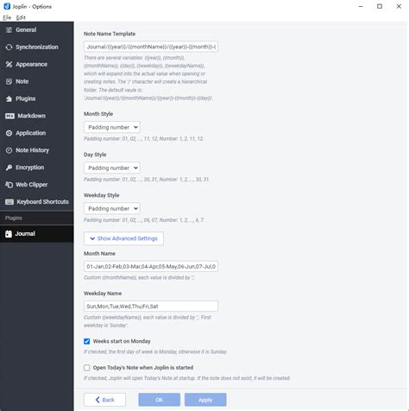Select the Note History clock icon
This screenshot has height=411, width=409.
tap(9, 150)
